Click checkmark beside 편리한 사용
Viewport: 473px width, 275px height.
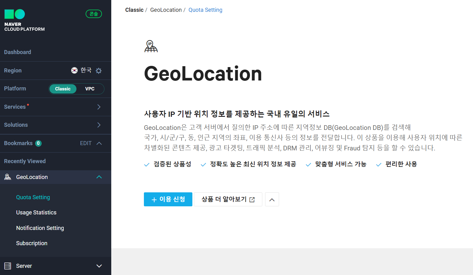(x=379, y=165)
